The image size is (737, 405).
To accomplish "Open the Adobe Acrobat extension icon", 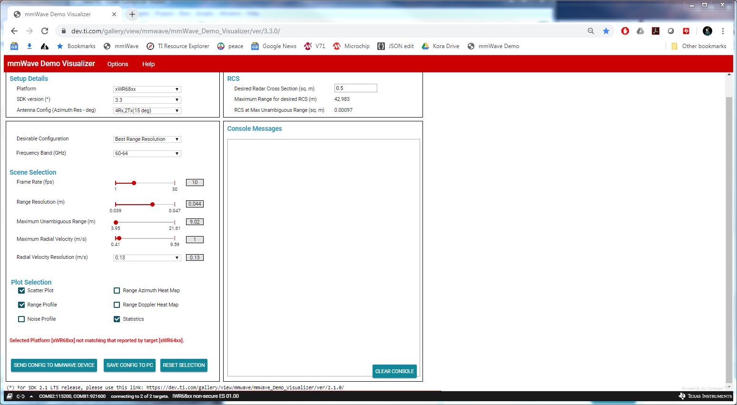I will coord(656,31).
